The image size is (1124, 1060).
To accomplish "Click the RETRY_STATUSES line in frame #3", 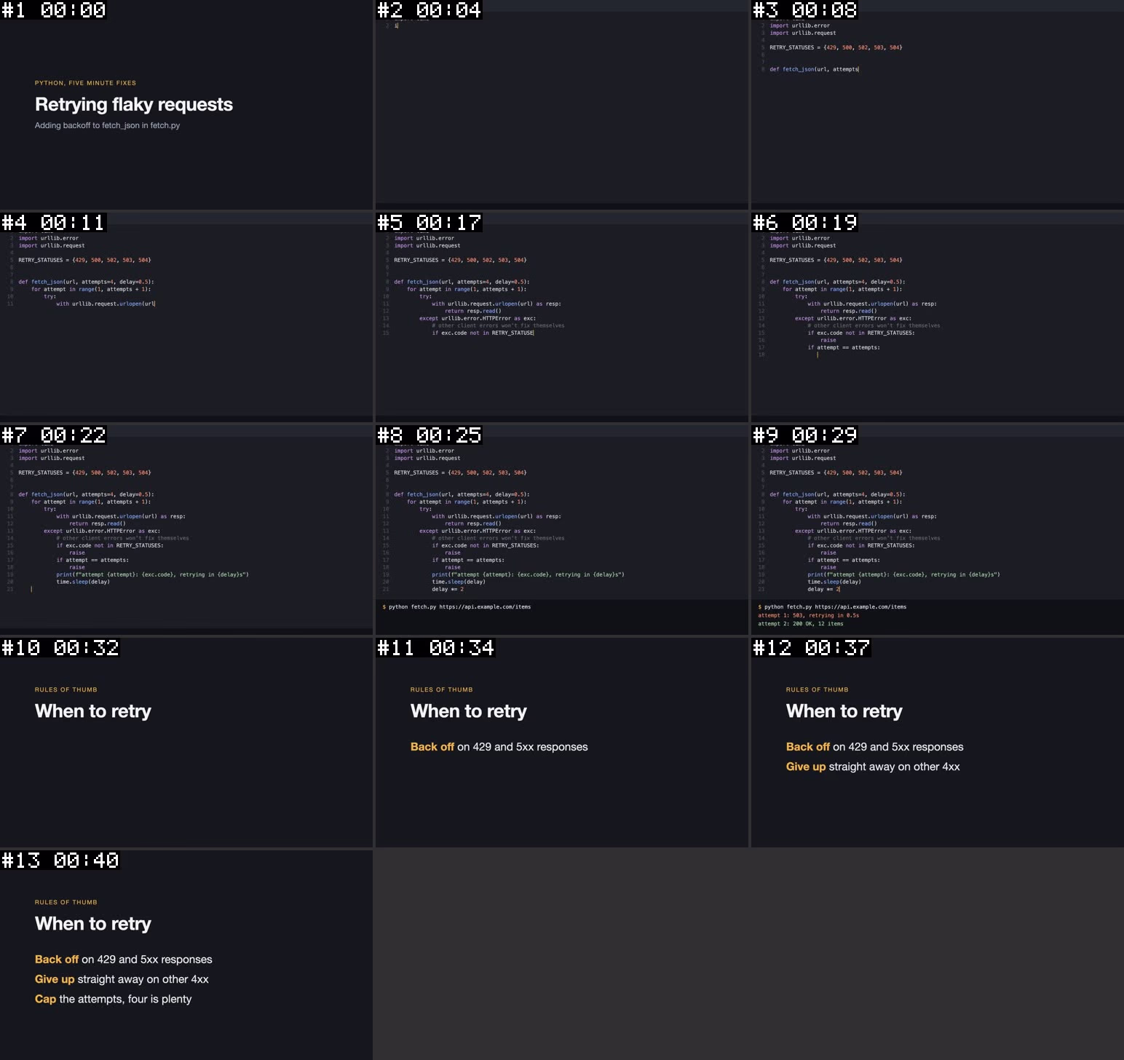I will 836,47.
